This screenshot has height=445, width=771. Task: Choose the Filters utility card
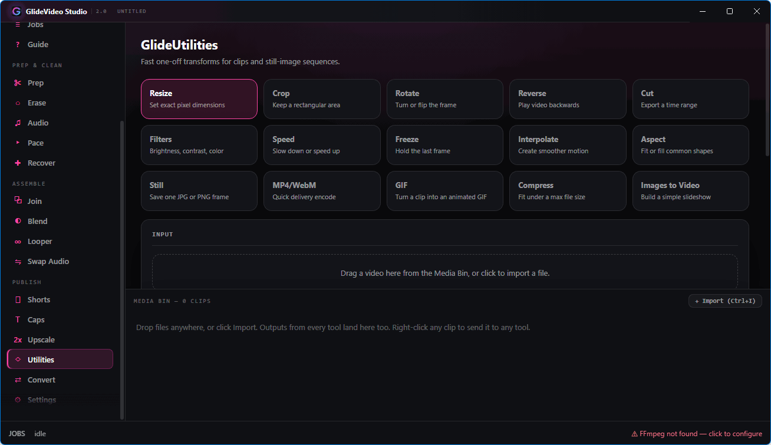point(199,145)
